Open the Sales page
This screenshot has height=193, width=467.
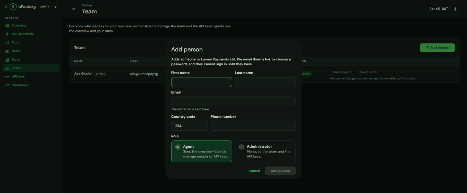click(x=31, y=60)
